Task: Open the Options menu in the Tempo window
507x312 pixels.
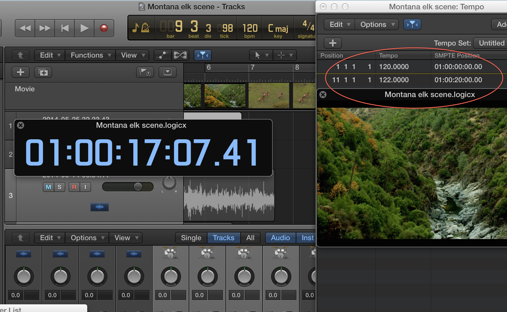Action: point(377,24)
